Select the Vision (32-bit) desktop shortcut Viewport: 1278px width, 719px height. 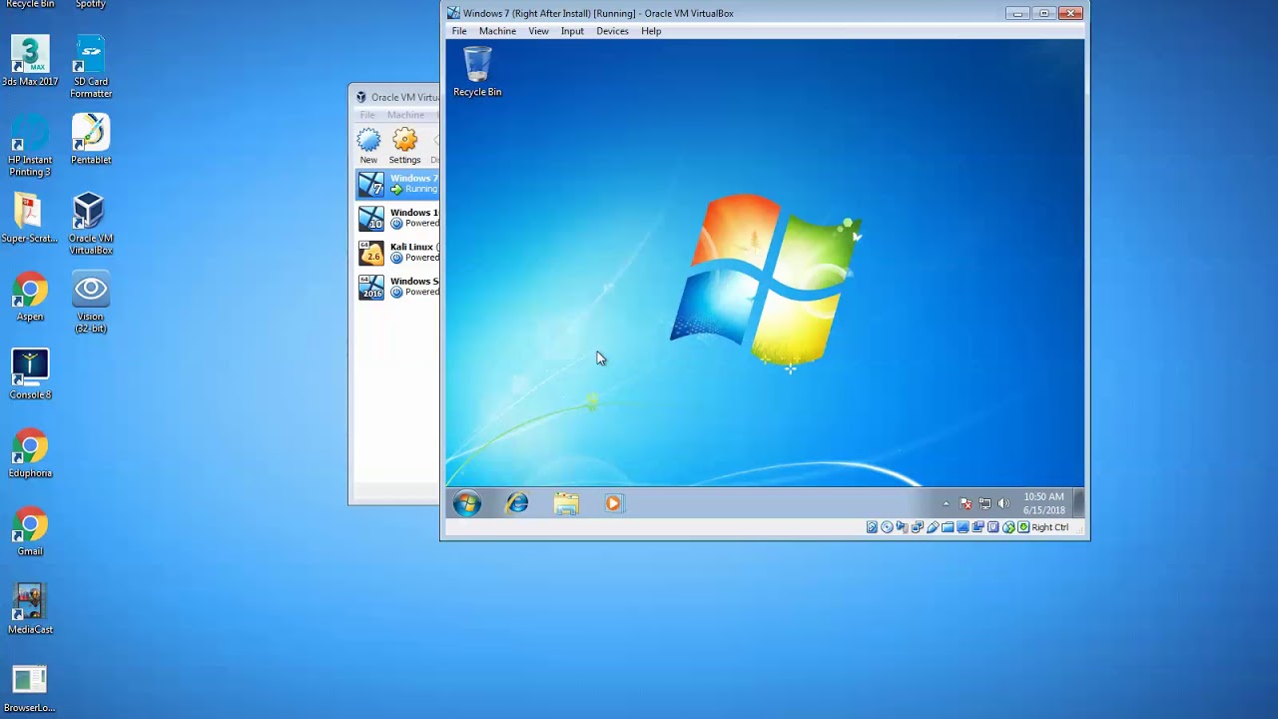(90, 303)
